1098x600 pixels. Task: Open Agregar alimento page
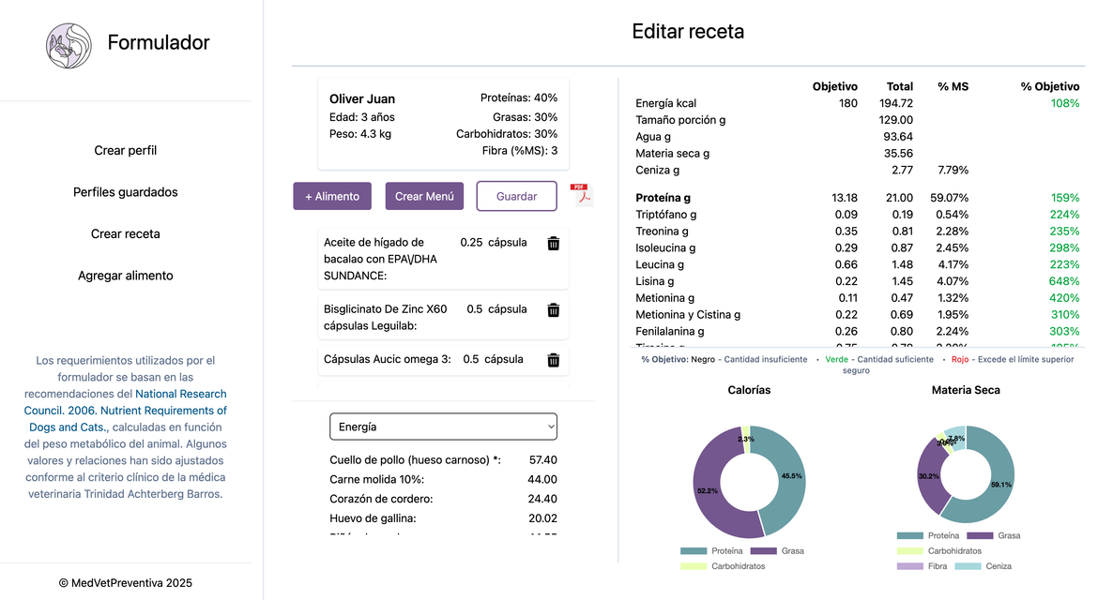[x=126, y=276]
